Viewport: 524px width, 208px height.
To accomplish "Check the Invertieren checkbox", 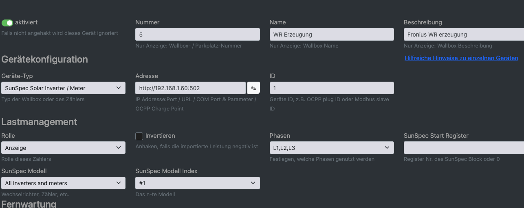I will click(x=139, y=136).
